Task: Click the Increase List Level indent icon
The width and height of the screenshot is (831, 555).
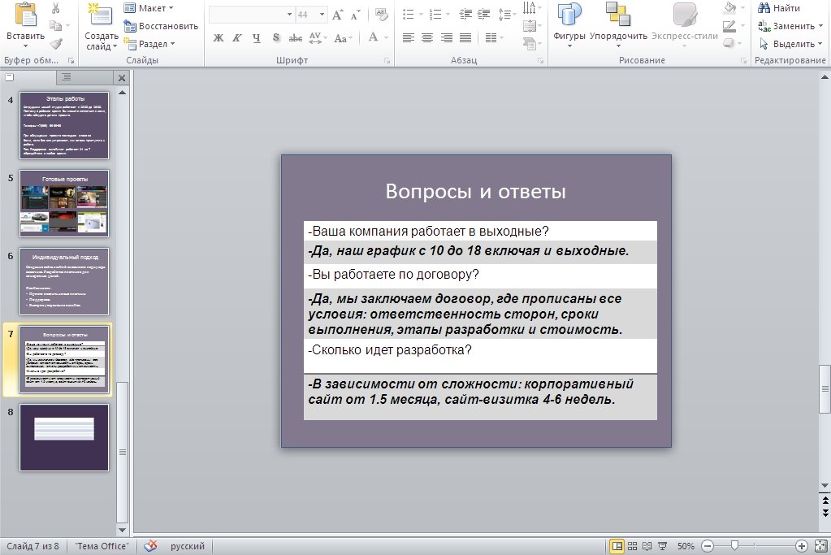Action: pos(483,15)
